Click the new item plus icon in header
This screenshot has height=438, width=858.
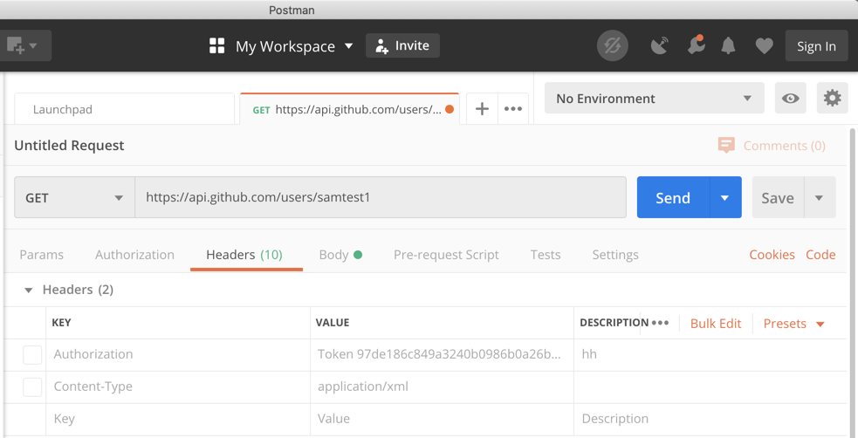tap(16, 45)
